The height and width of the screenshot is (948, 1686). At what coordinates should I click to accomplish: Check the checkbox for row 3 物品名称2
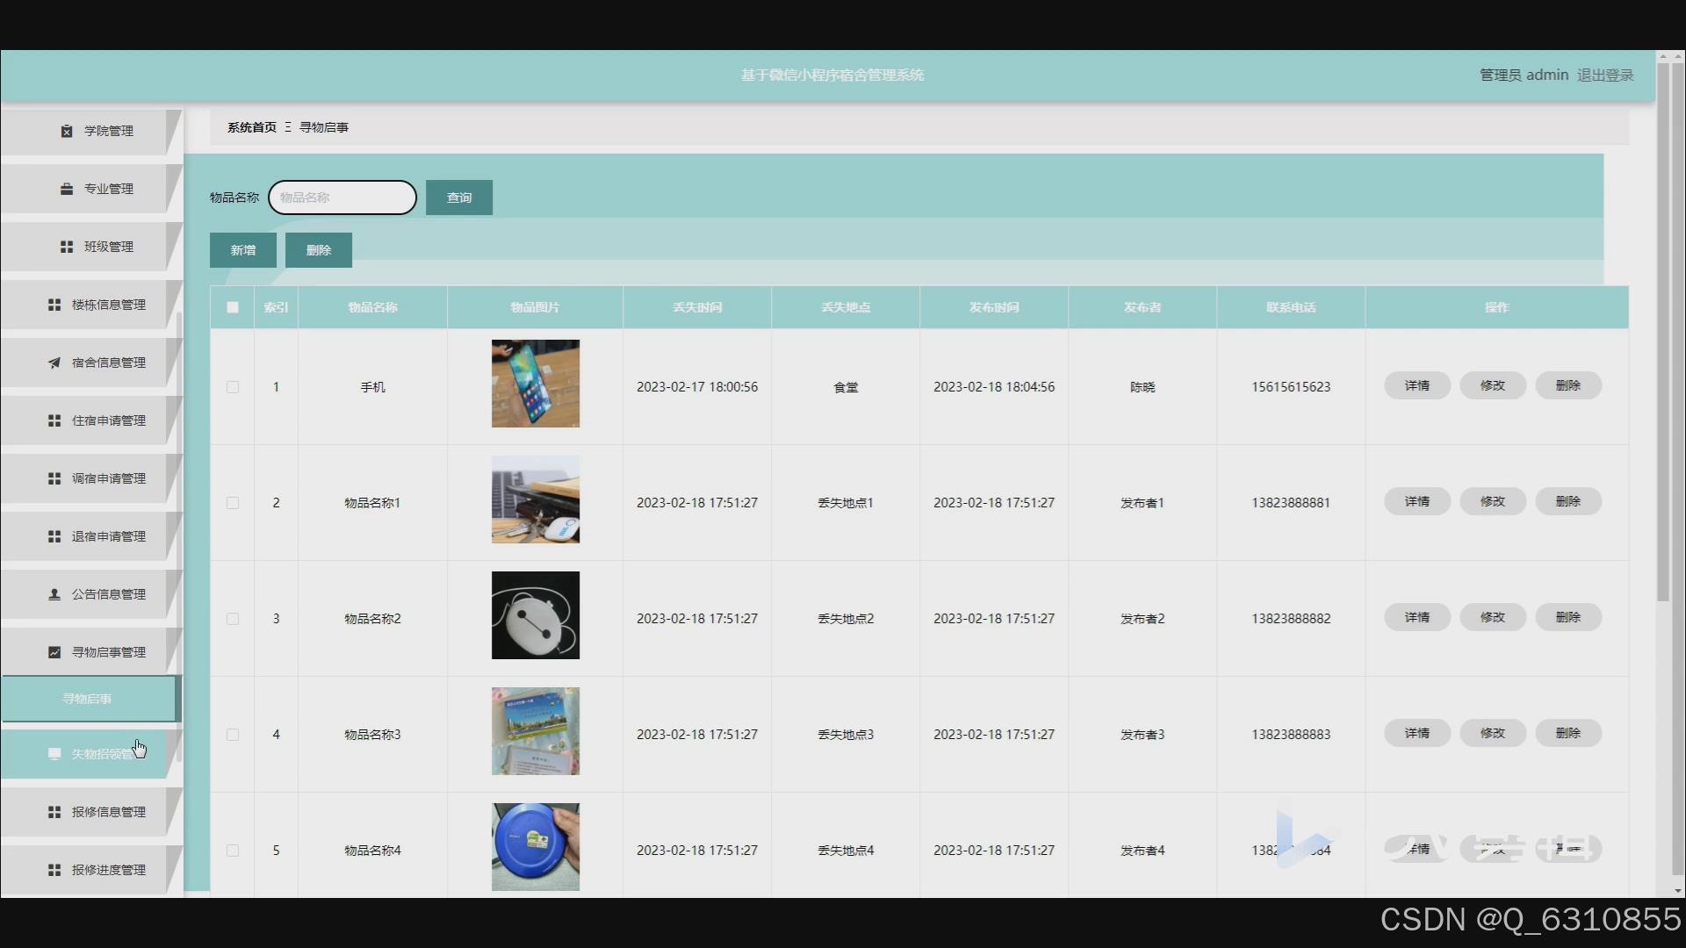point(233,619)
